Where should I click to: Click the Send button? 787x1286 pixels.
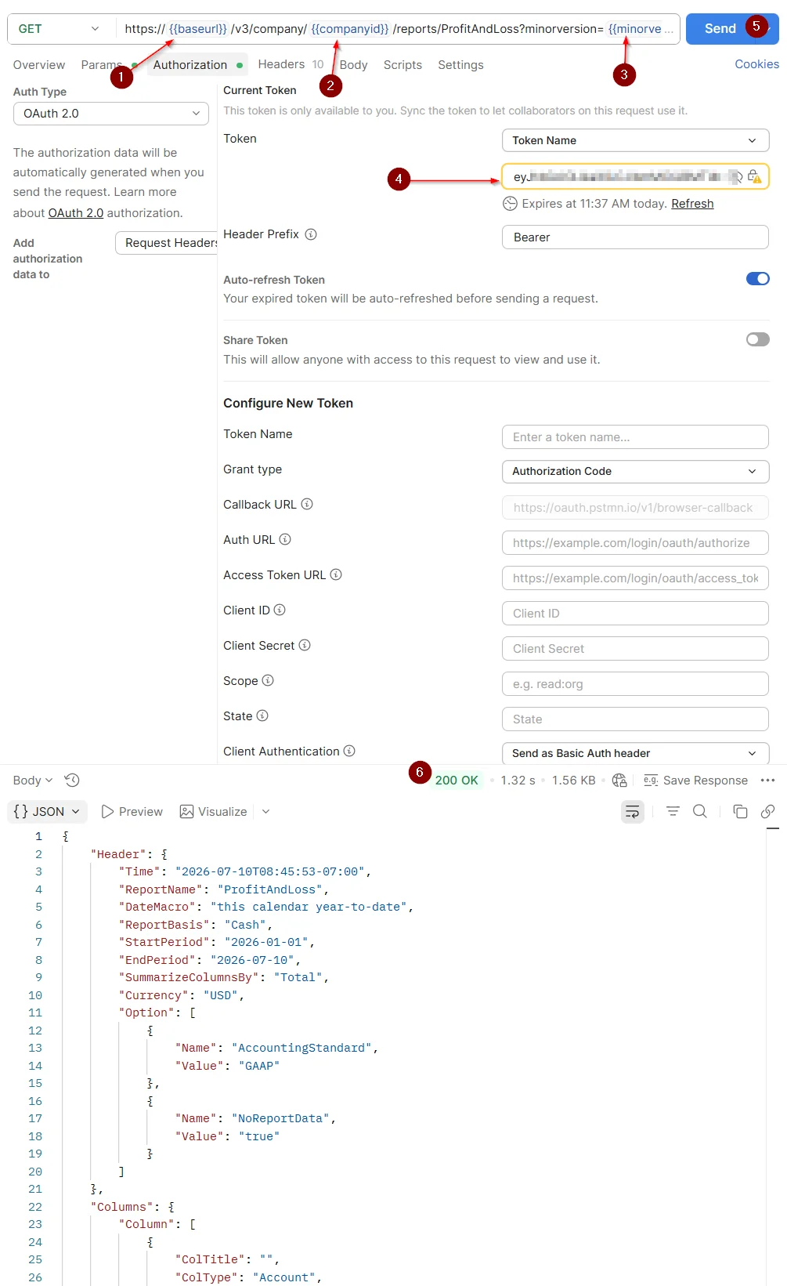(x=720, y=29)
